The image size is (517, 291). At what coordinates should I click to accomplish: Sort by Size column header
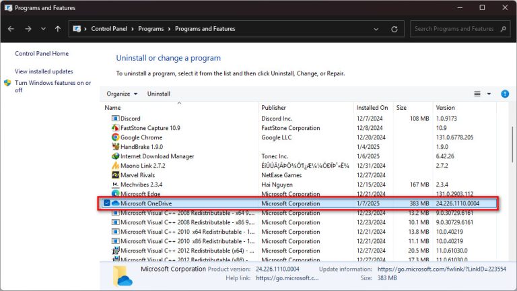pyautogui.click(x=401, y=108)
